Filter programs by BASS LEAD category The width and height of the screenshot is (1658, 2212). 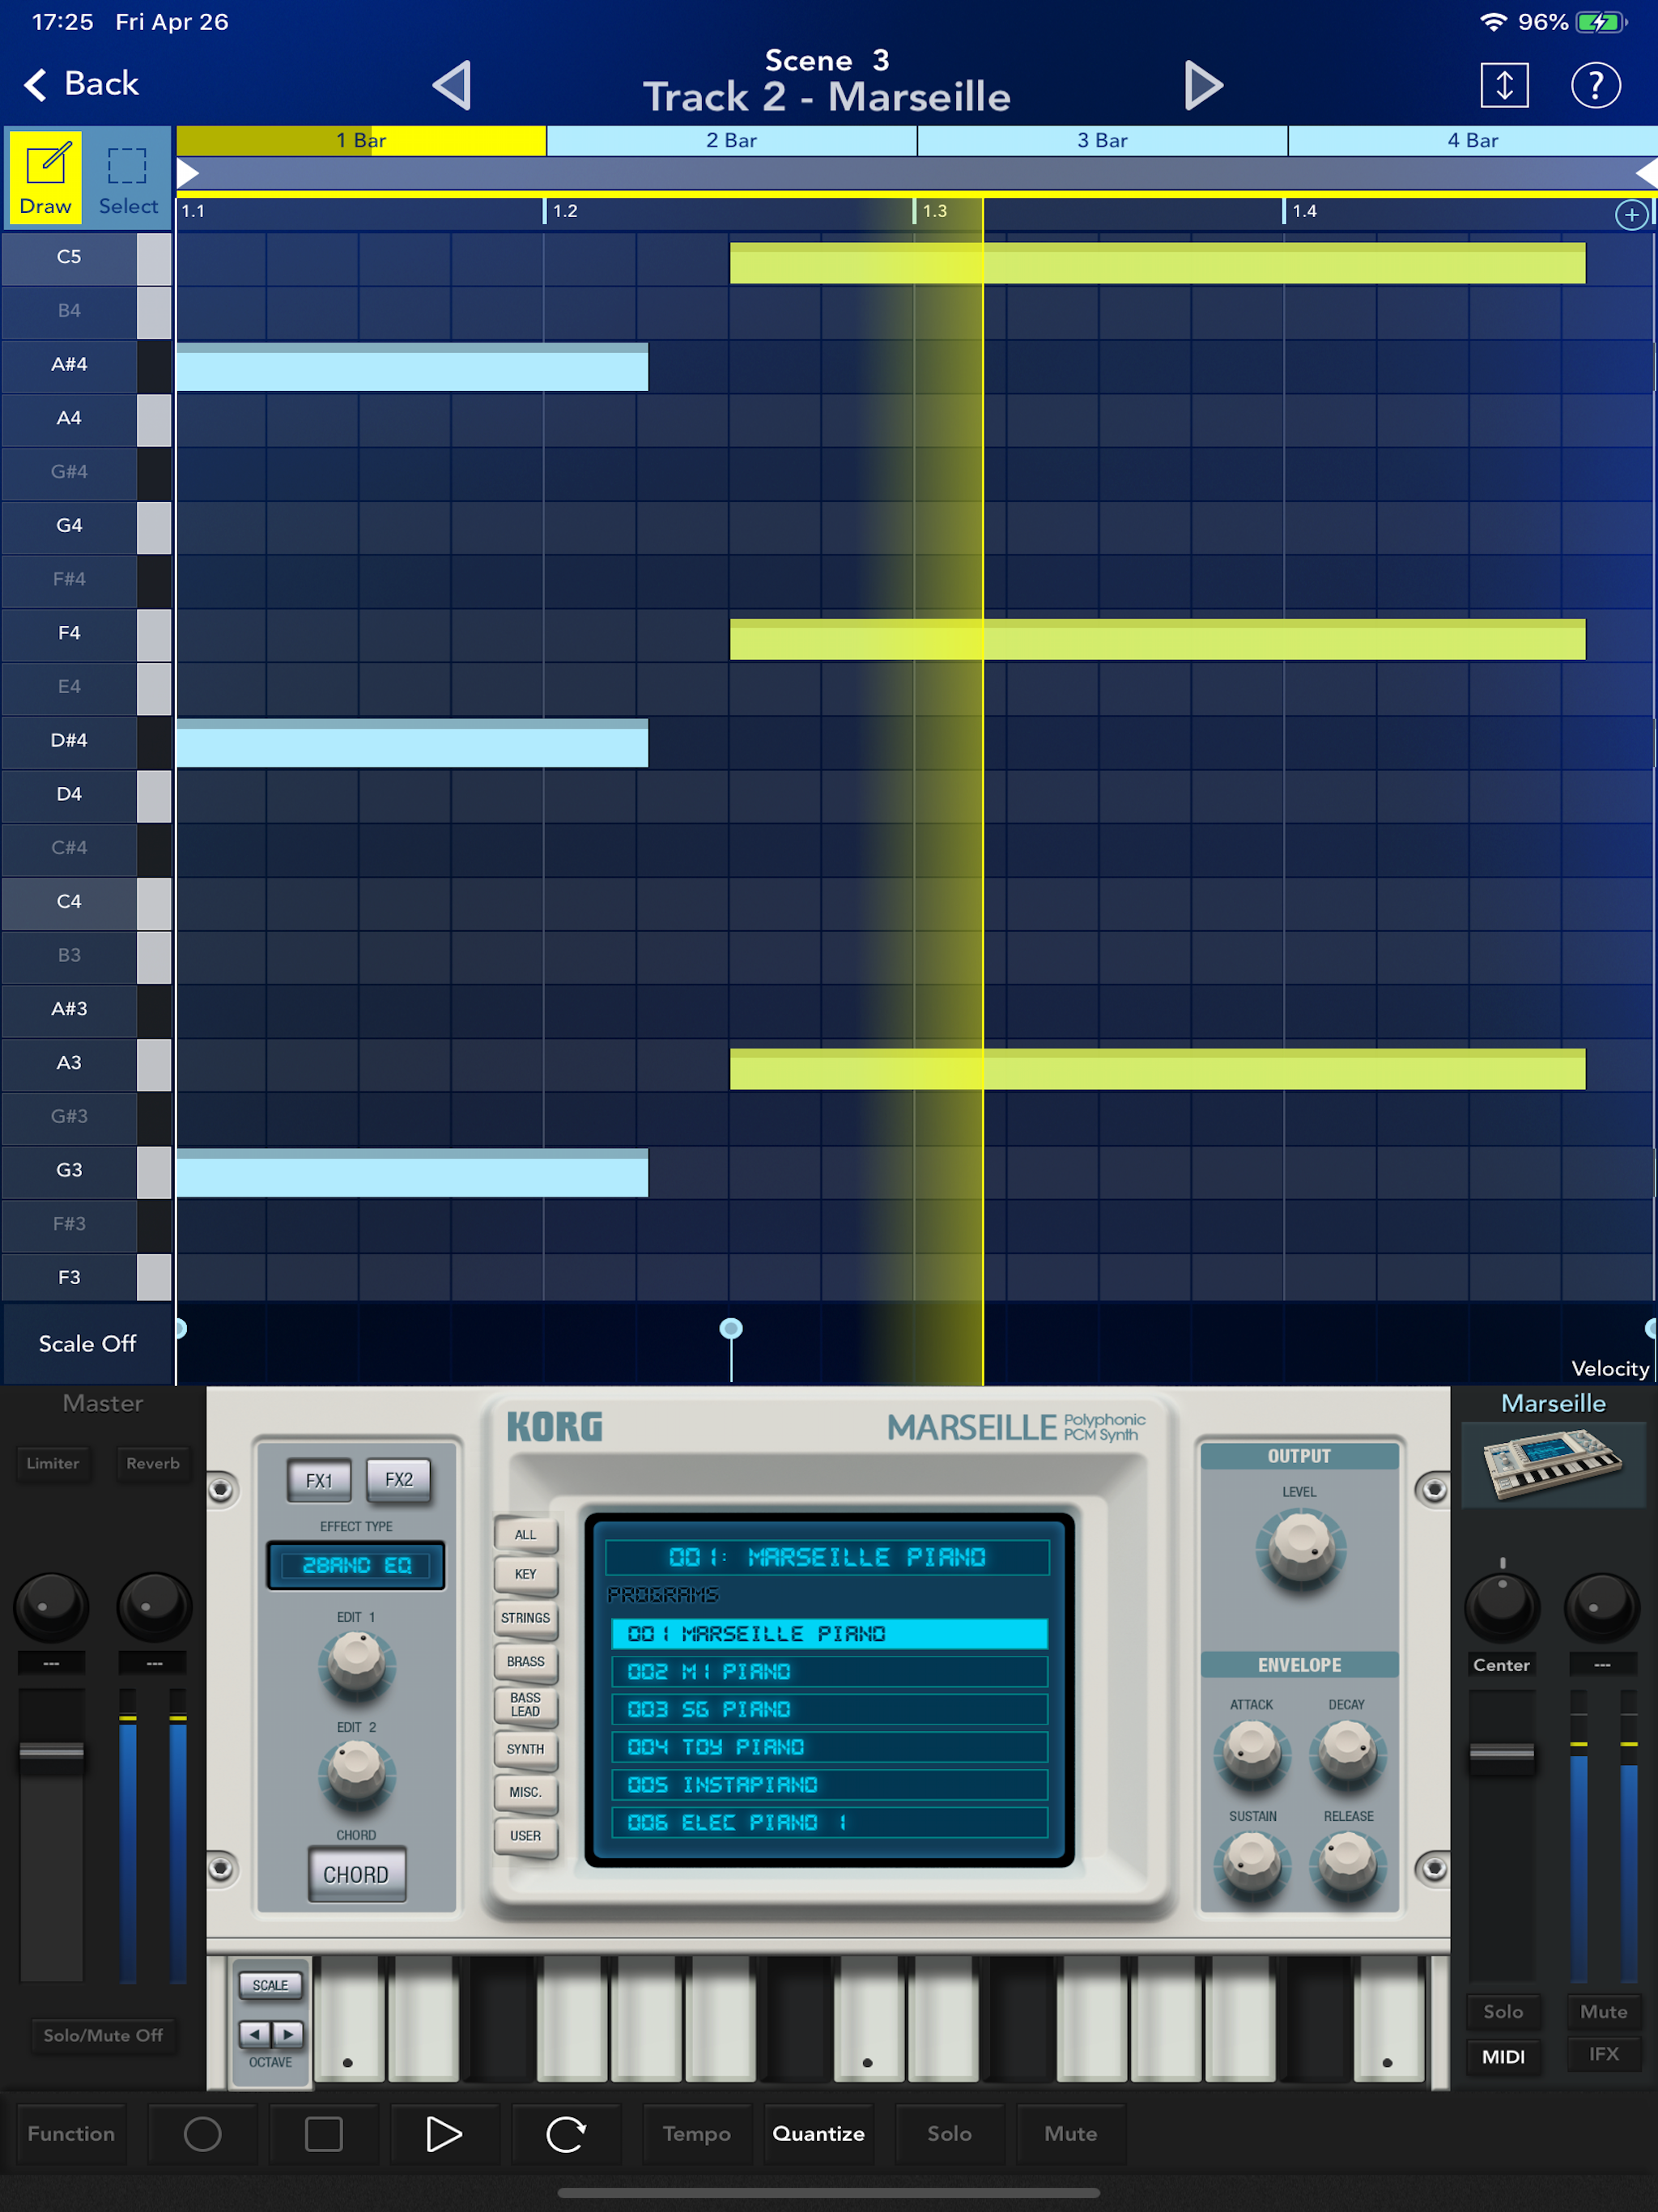tap(525, 1705)
